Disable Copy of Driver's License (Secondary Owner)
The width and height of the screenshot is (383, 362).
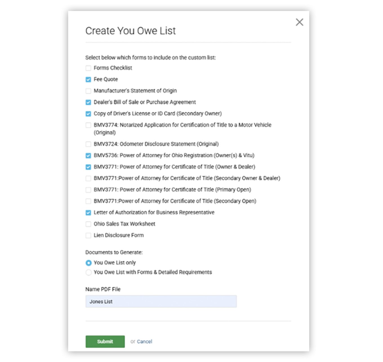tap(88, 114)
